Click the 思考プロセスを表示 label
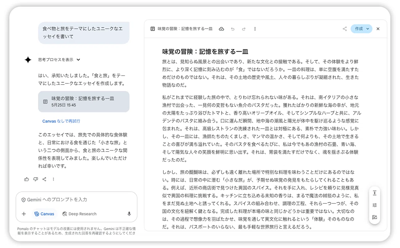The height and width of the screenshot is (248, 400). pos(56,60)
